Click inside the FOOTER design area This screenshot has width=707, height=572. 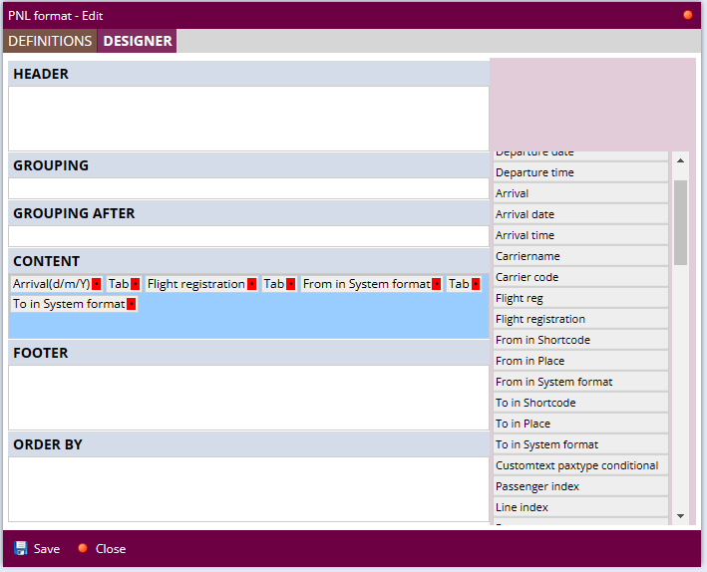click(248, 397)
